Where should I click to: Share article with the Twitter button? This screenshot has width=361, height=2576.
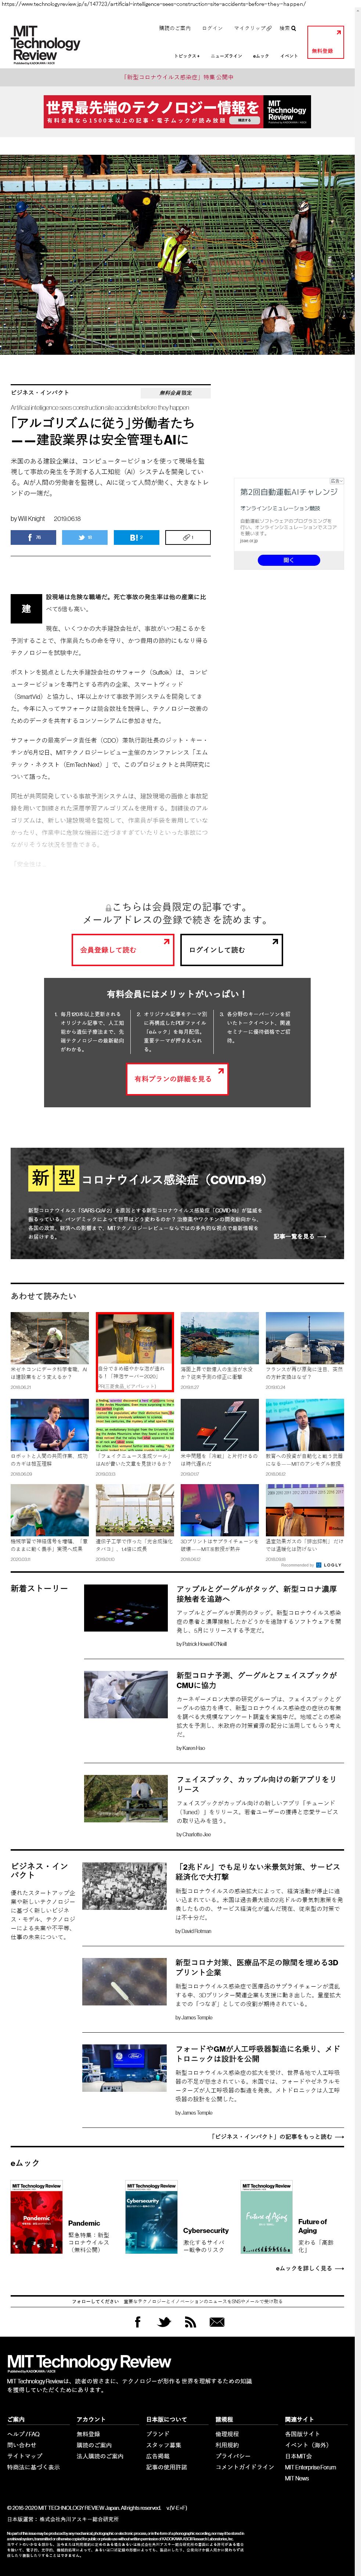(85, 537)
